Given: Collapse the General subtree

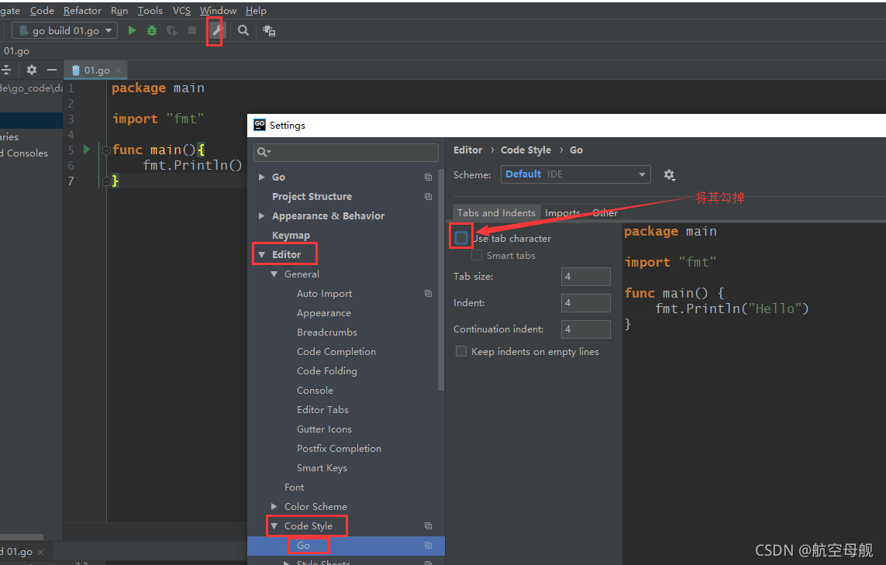Looking at the screenshot, I should click(274, 274).
